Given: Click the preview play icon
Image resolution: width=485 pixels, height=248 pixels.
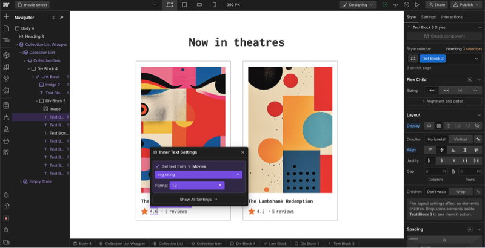Looking at the screenshot, I should click(x=417, y=5).
